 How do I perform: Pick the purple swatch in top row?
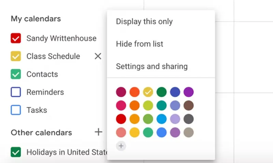coord(188,92)
